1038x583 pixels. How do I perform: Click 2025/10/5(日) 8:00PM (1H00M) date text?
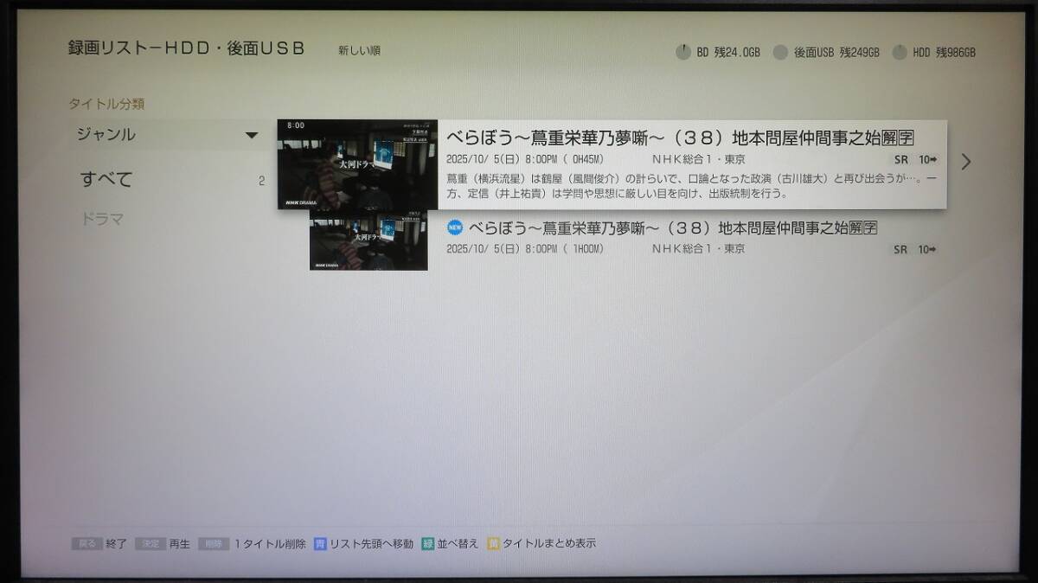pos(525,249)
